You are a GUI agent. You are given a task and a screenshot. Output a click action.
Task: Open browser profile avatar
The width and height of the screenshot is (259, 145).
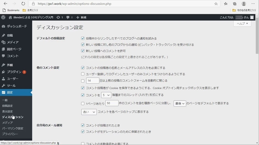tap(244, 4)
